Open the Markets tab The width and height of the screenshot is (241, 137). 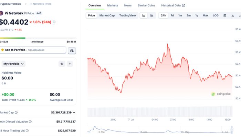tap(112, 5)
